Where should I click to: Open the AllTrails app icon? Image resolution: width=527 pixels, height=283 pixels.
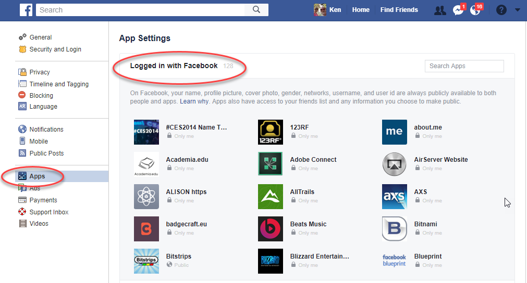pos(270,197)
